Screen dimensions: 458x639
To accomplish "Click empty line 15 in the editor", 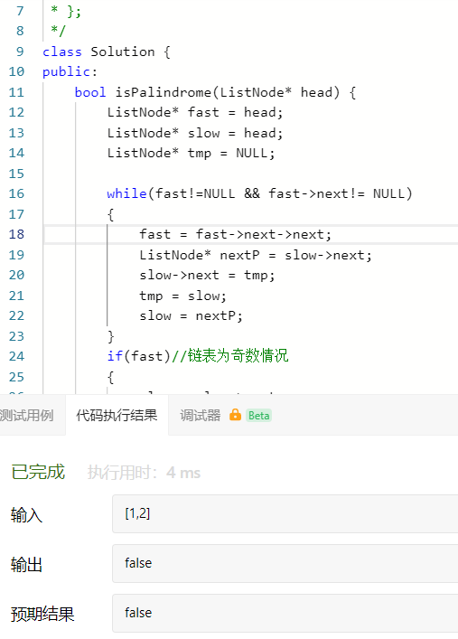I will point(250,174).
